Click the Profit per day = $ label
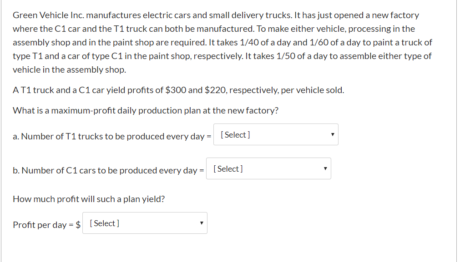This screenshot has width=460, height=262. (x=46, y=224)
